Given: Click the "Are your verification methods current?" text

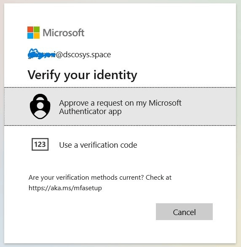Looking at the screenshot, I should pyautogui.click(x=86, y=178).
